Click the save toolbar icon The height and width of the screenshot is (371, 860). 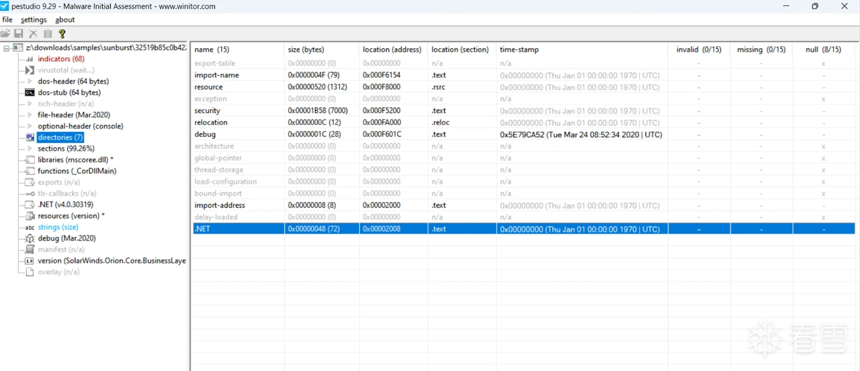tap(19, 34)
